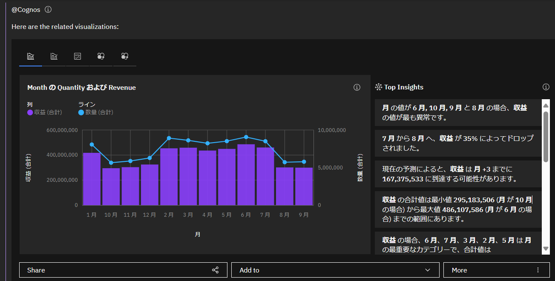Click the line data point above 12月
Image resolution: width=555 pixels, height=281 pixels.
click(x=150, y=158)
